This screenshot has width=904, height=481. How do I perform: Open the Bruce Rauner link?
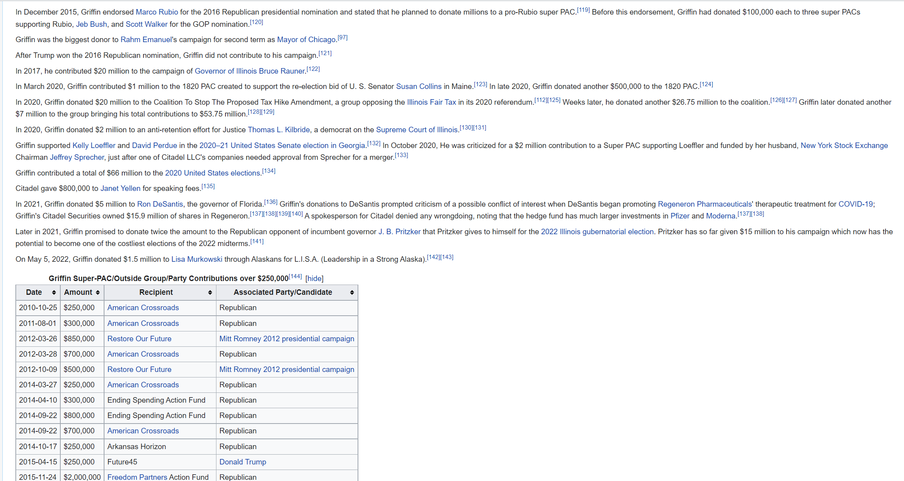tap(282, 71)
